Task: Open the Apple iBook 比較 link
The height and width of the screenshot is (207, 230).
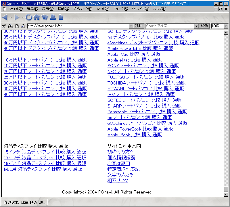Action: (135, 135)
